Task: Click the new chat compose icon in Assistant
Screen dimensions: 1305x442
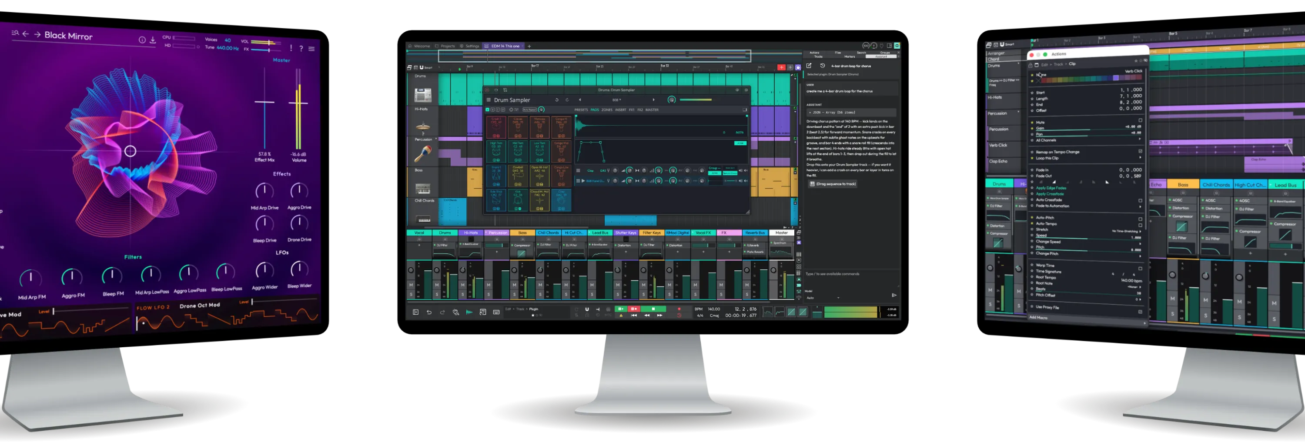Action: [x=809, y=66]
